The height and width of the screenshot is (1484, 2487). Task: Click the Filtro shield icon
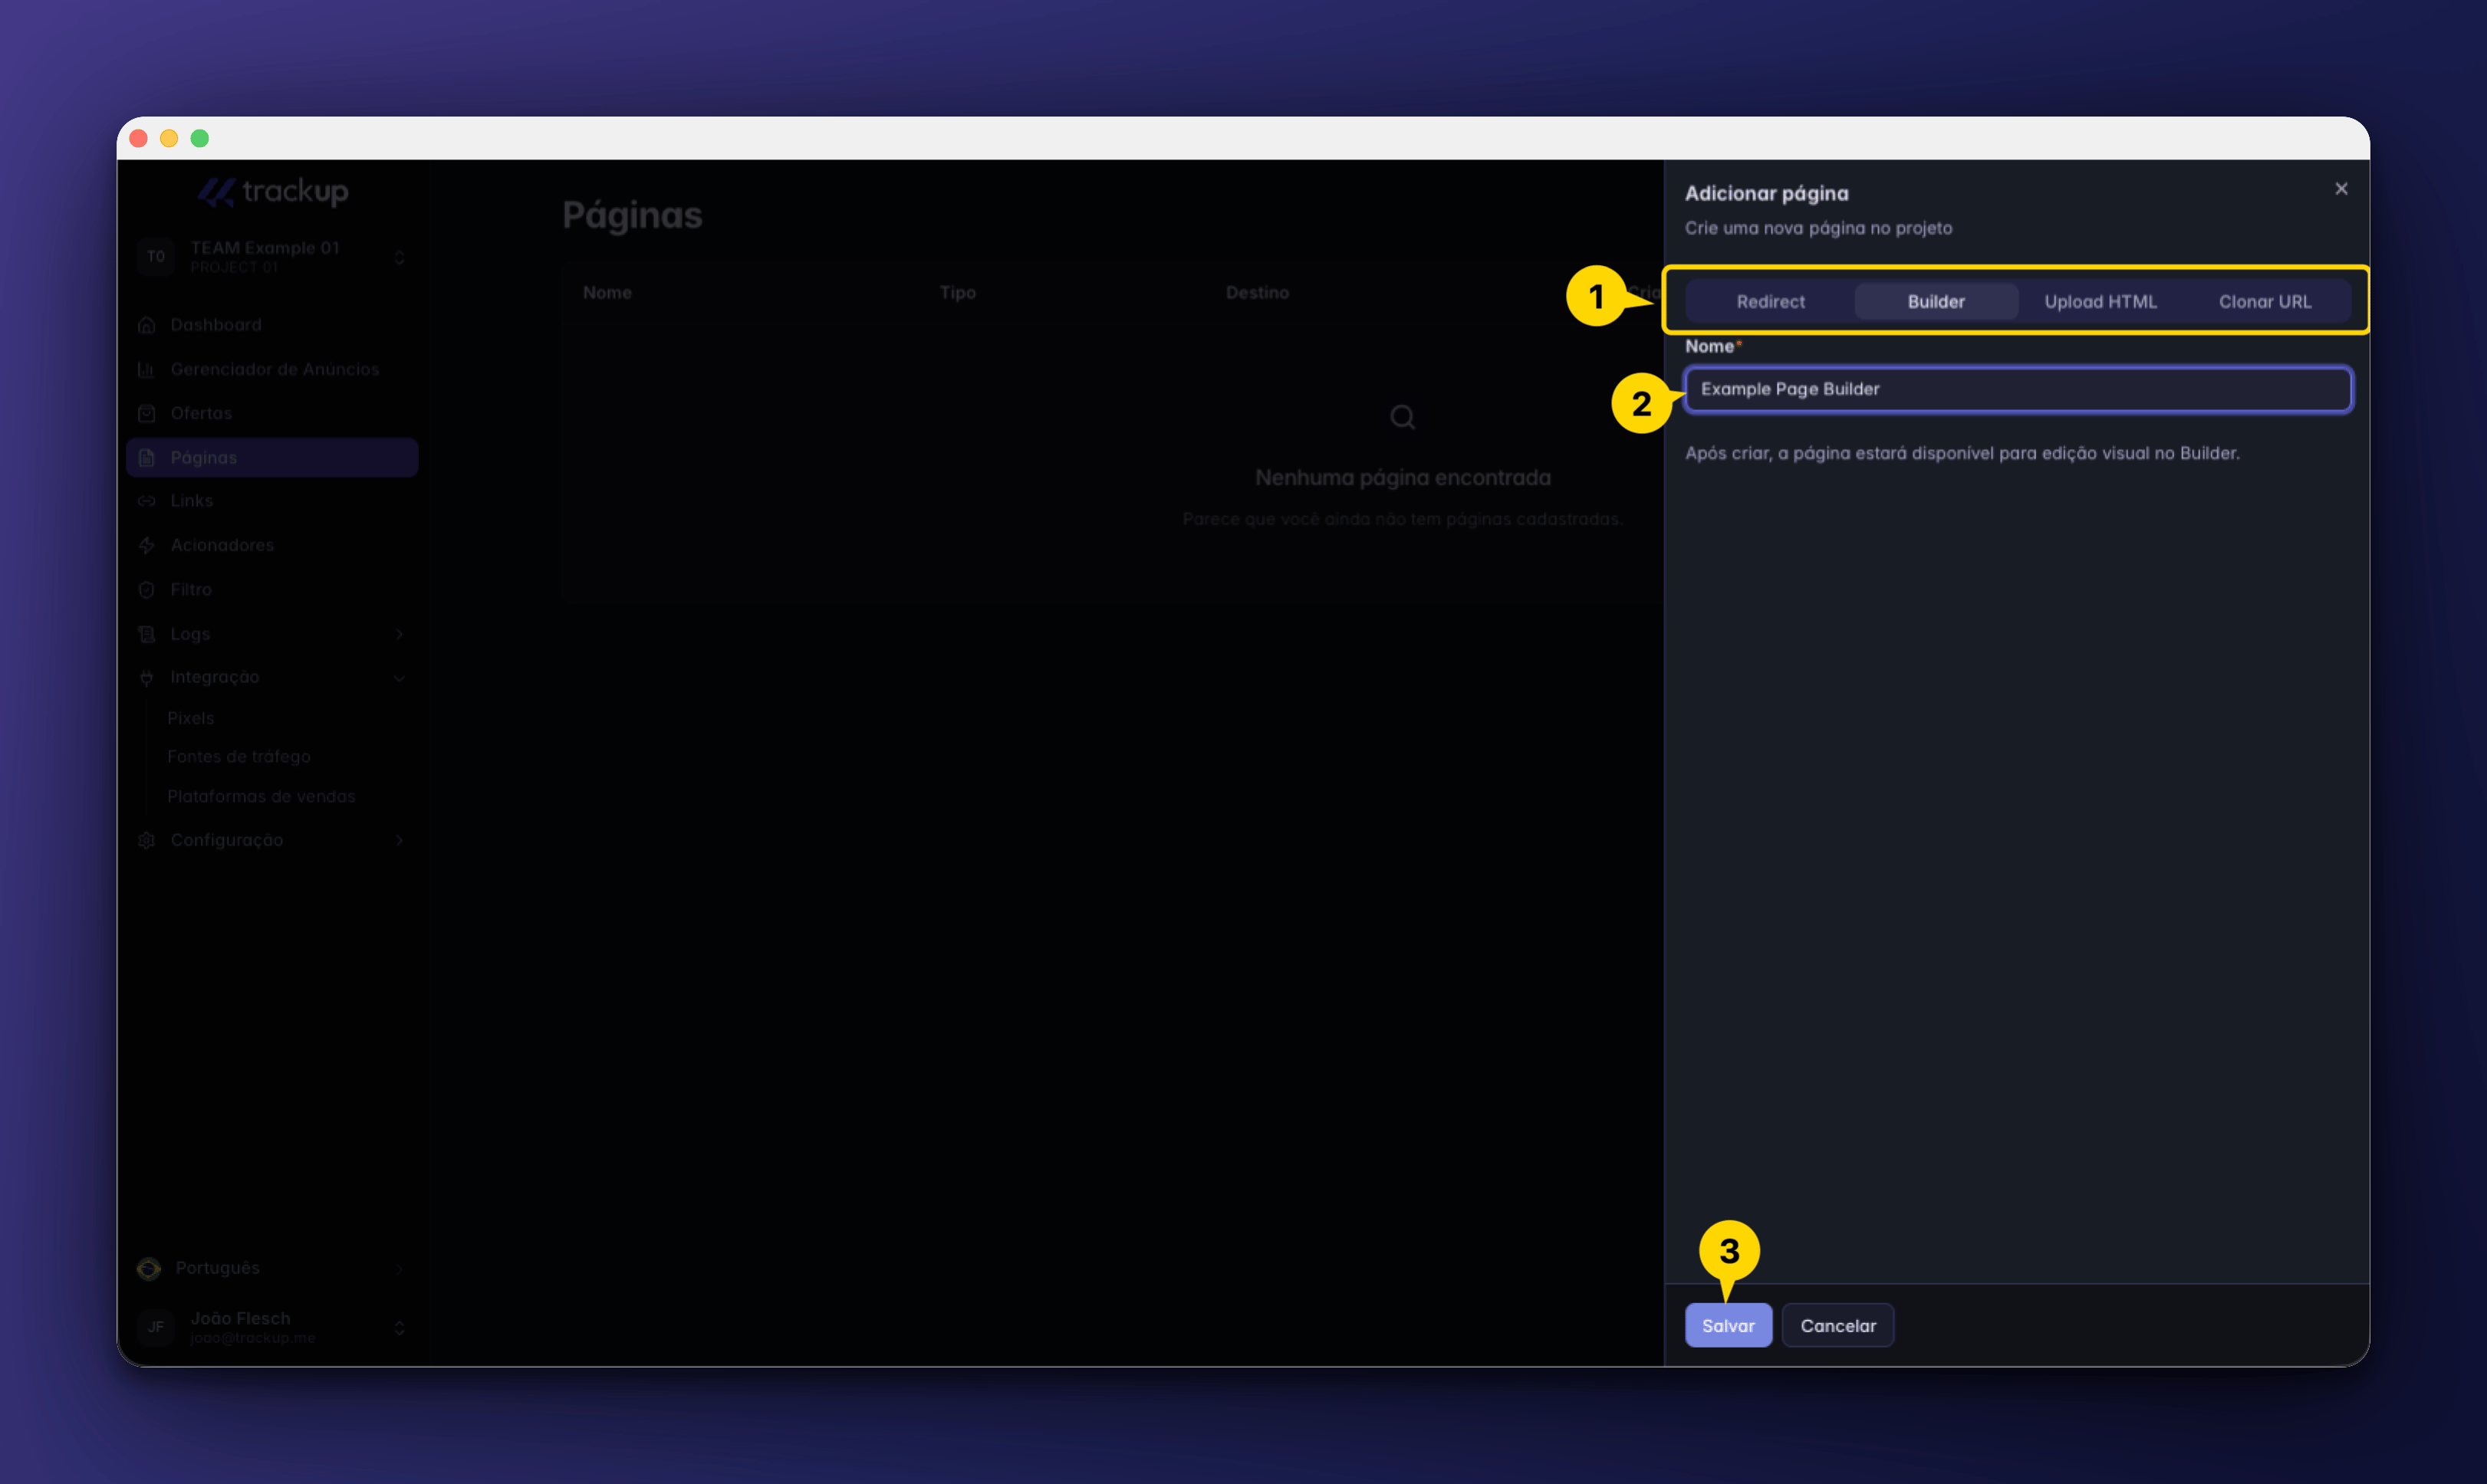[147, 589]
